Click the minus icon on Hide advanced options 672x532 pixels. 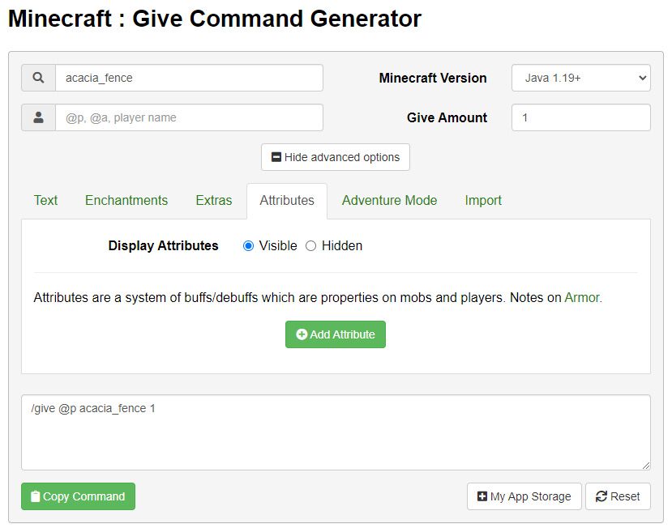[276, 157]
